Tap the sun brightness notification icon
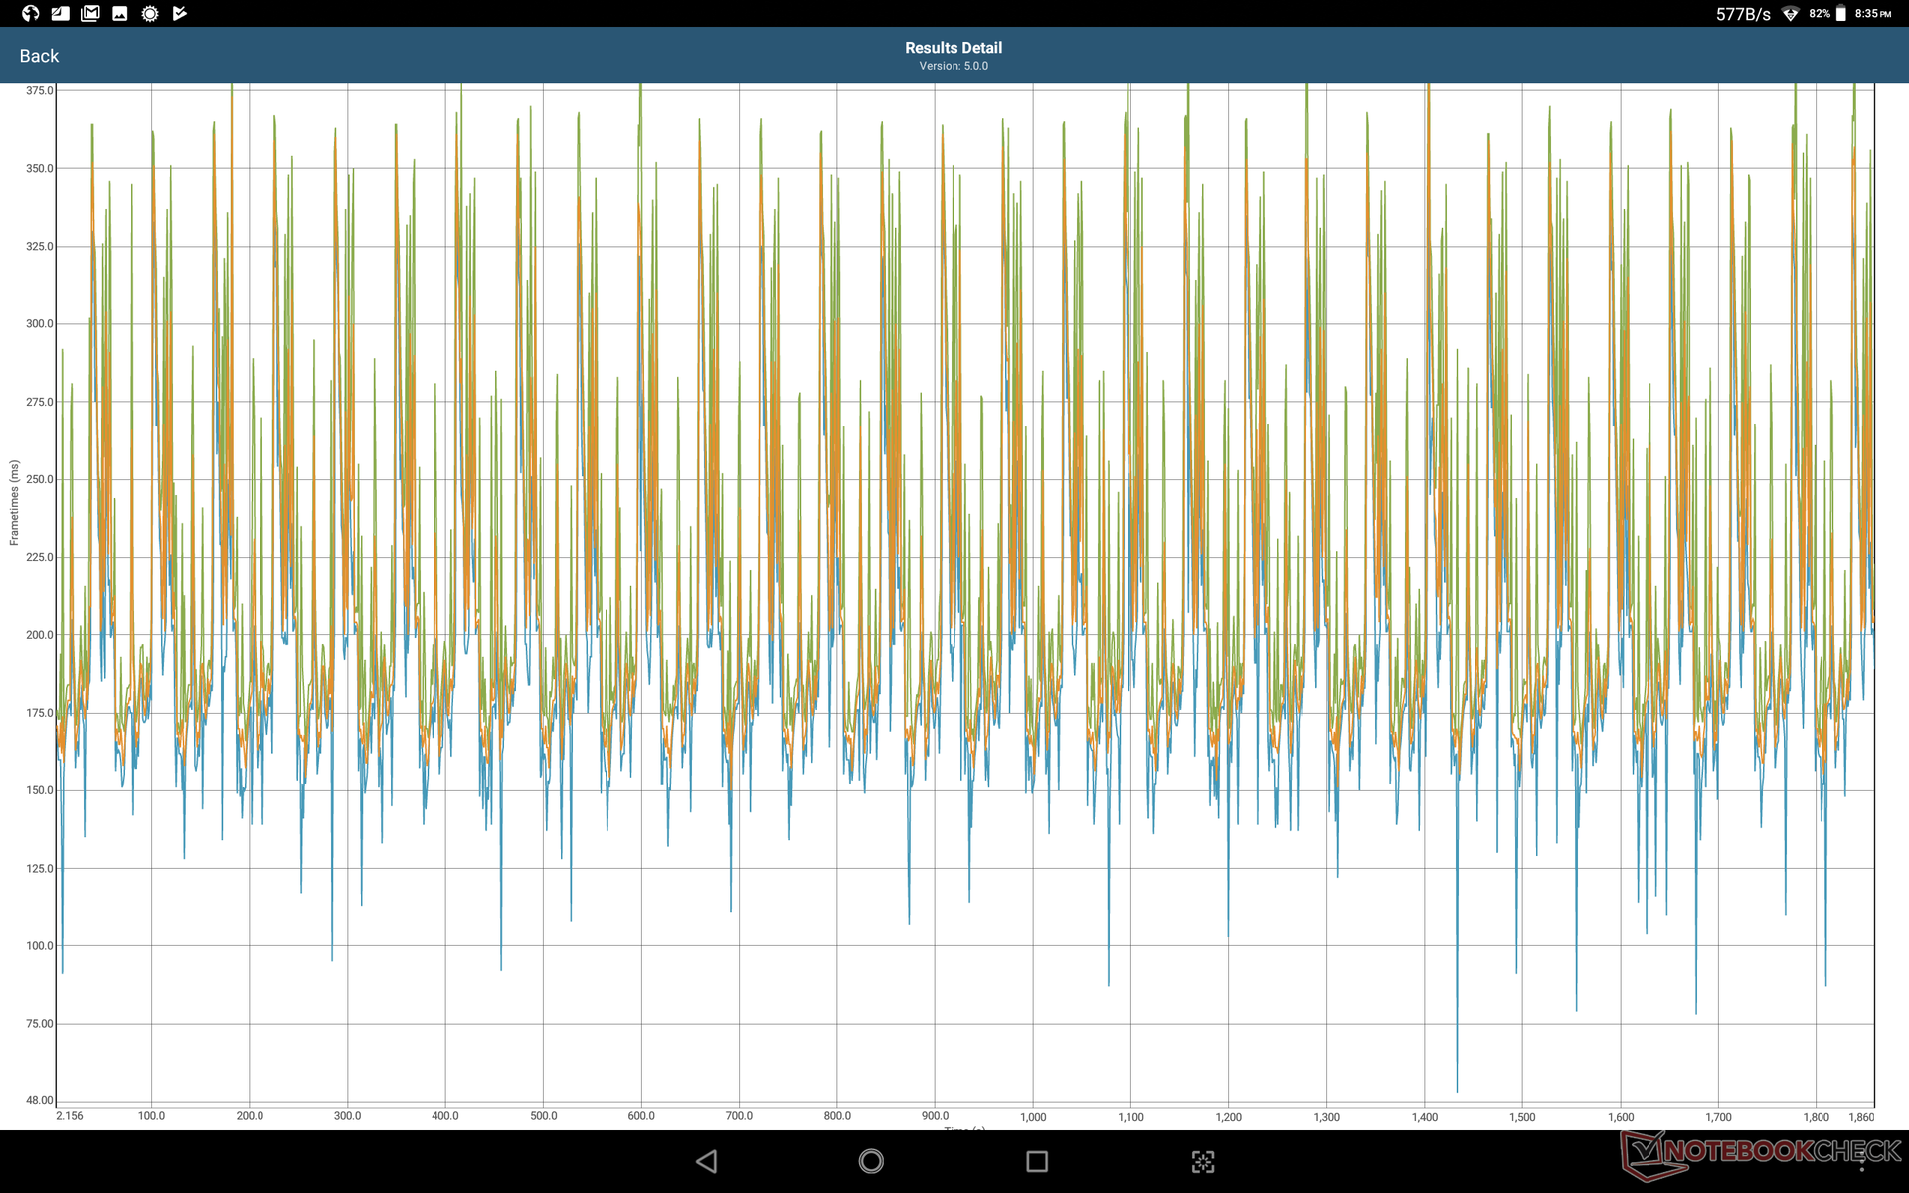Screen dimensions: 1909x1193 150,13
